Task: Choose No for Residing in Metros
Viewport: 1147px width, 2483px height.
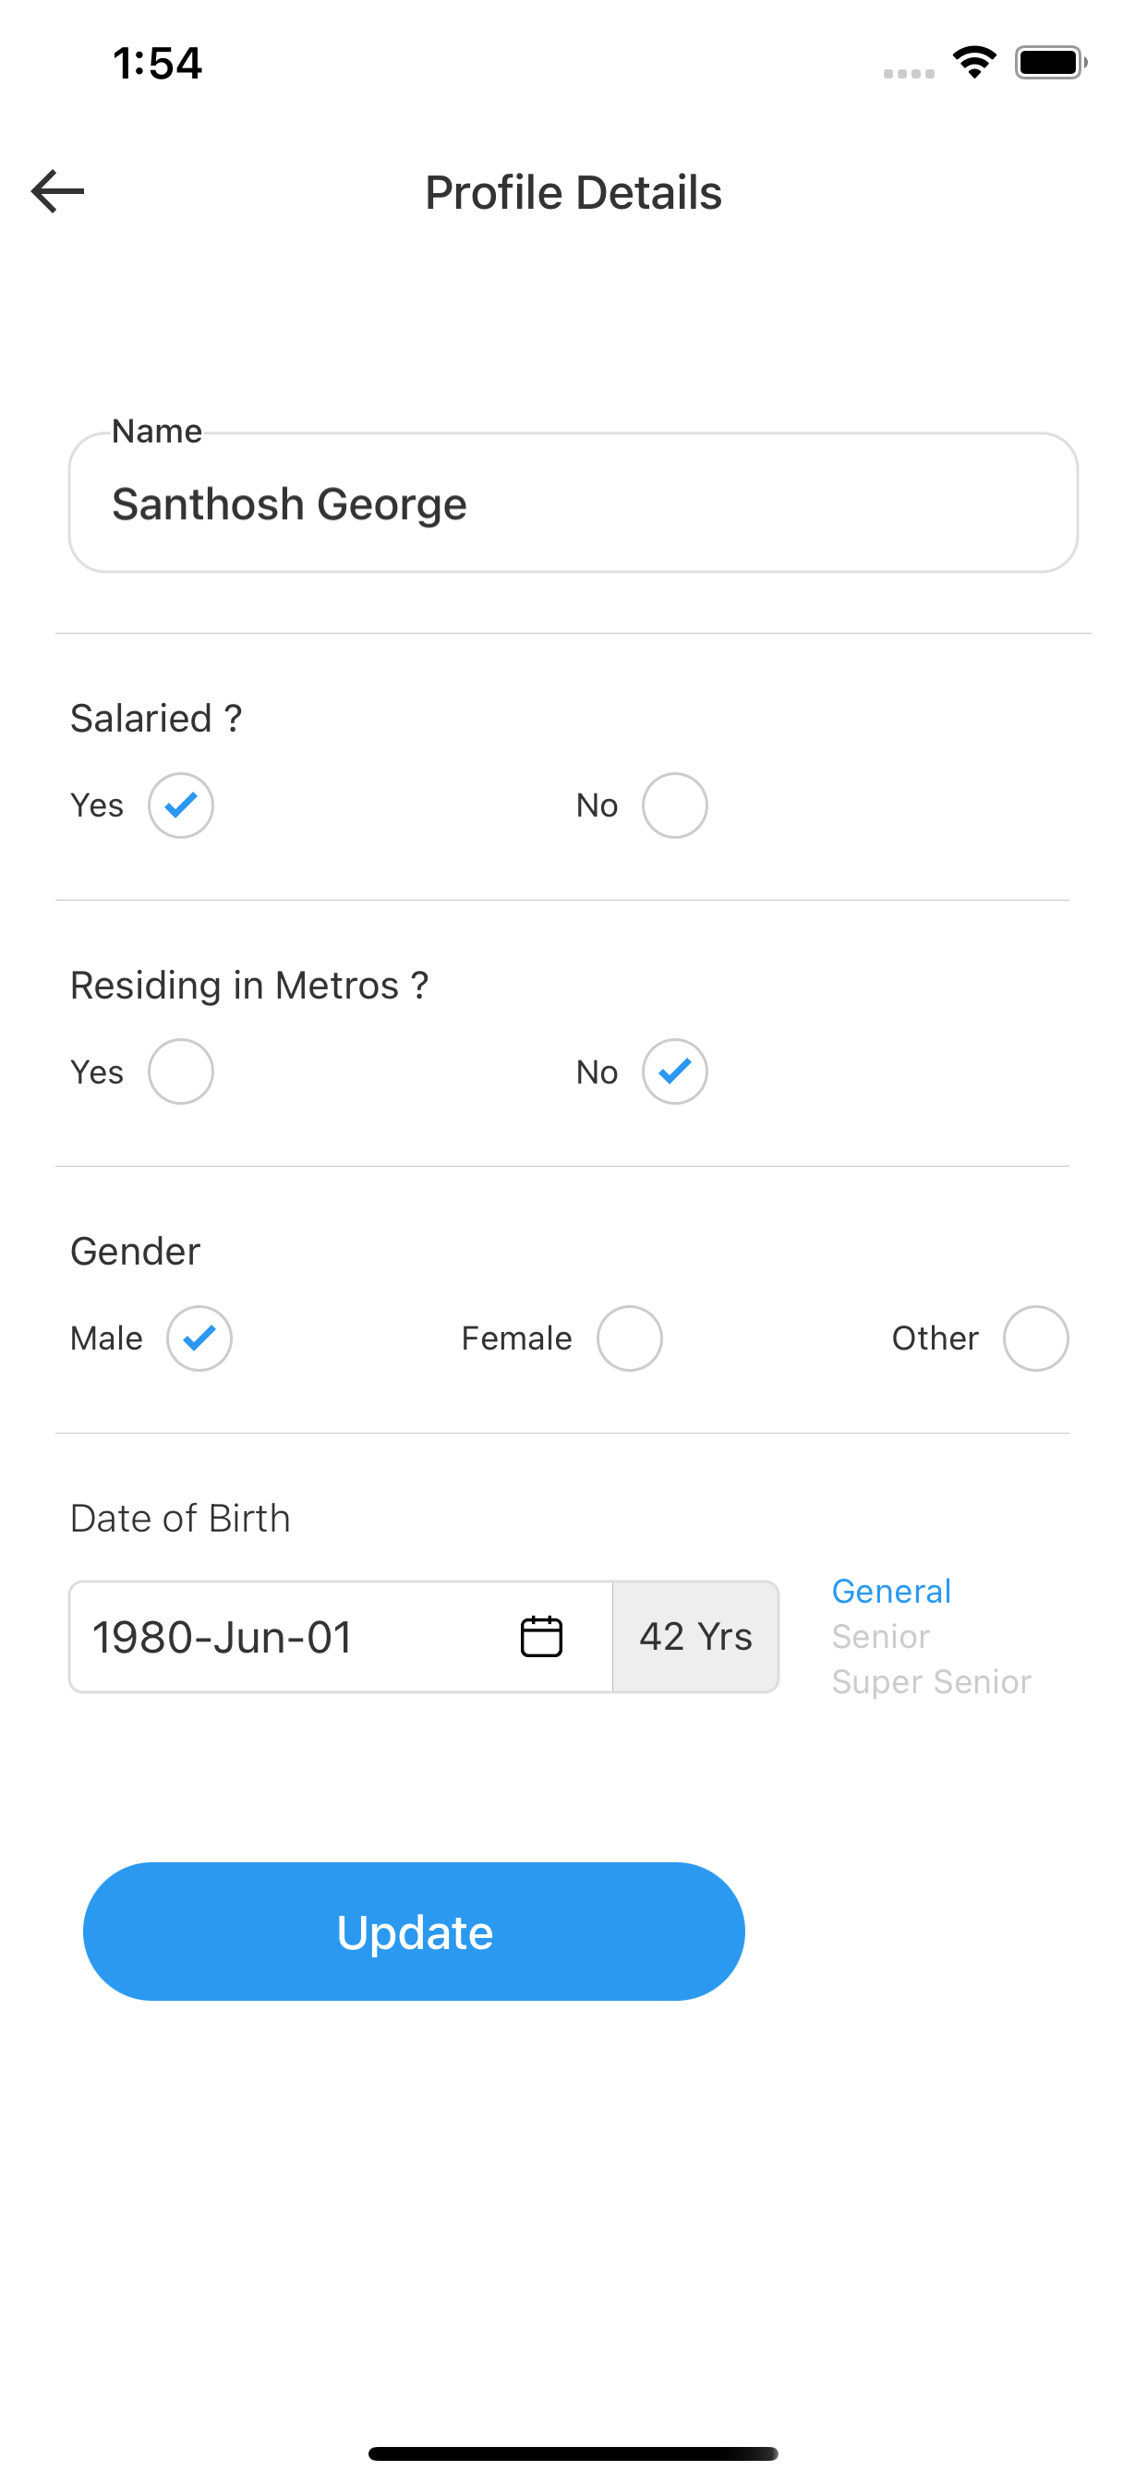Action: (675, 1071)
